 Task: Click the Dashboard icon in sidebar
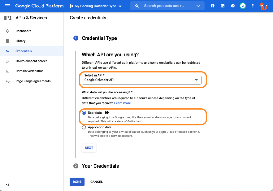(7, 31)
